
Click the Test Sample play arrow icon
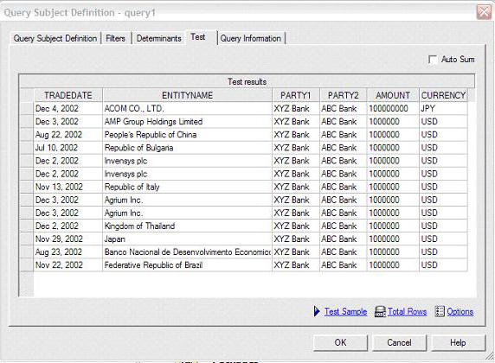(x=317, y=311)
